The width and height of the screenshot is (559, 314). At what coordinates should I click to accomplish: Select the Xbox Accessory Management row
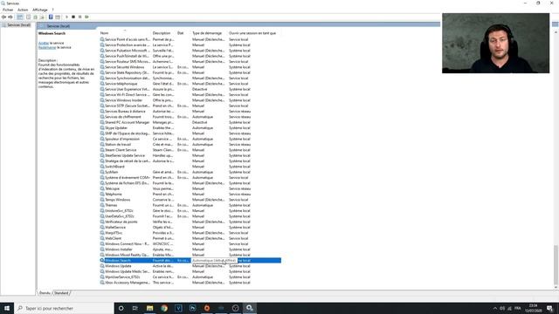tap(190, 283)
